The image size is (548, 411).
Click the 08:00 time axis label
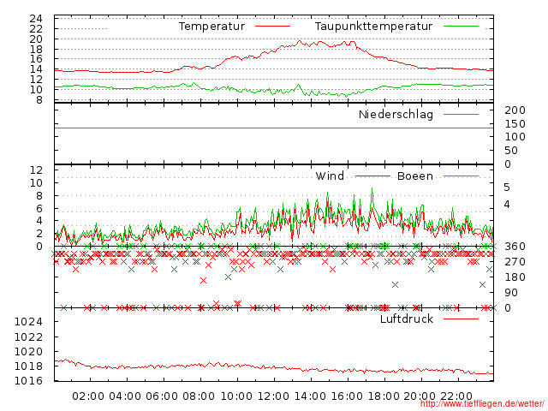click(199, 396)
